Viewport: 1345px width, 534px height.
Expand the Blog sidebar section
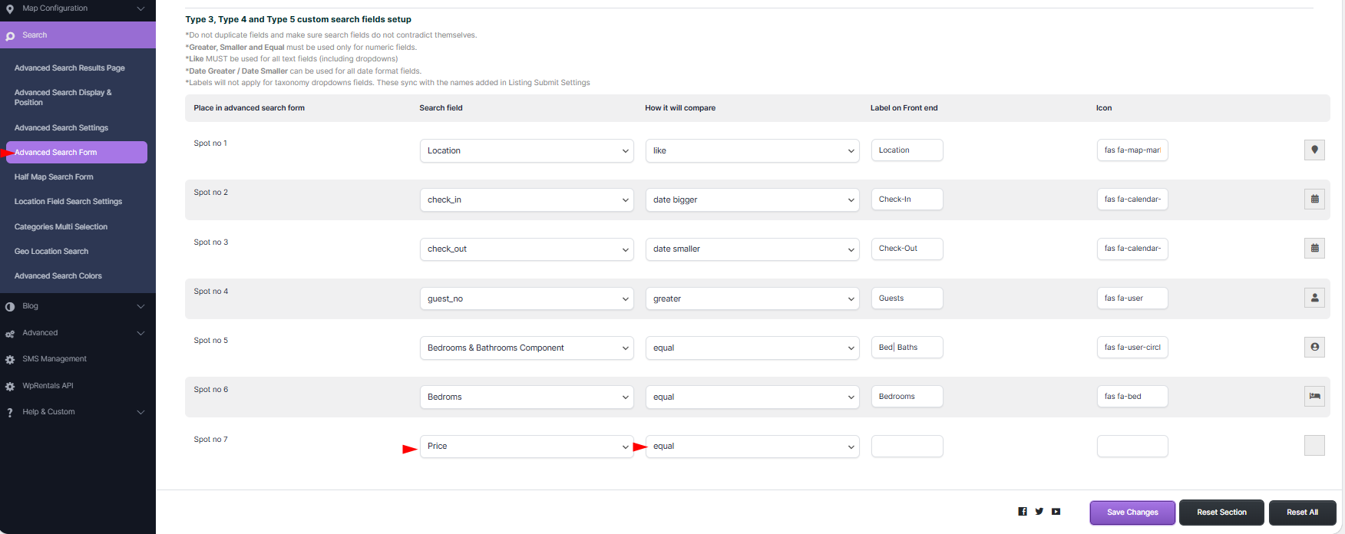[77, 306]
